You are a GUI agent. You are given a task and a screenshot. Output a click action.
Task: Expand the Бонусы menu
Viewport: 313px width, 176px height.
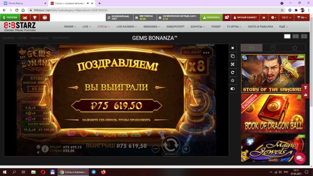(198, 27)
